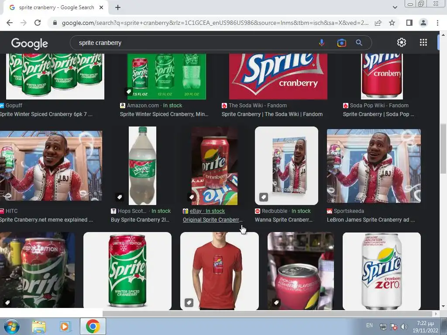Open Amazon.com Sprite Winter Spiced Cranberry image
The image size is (447, 335).
click(166, 76)
